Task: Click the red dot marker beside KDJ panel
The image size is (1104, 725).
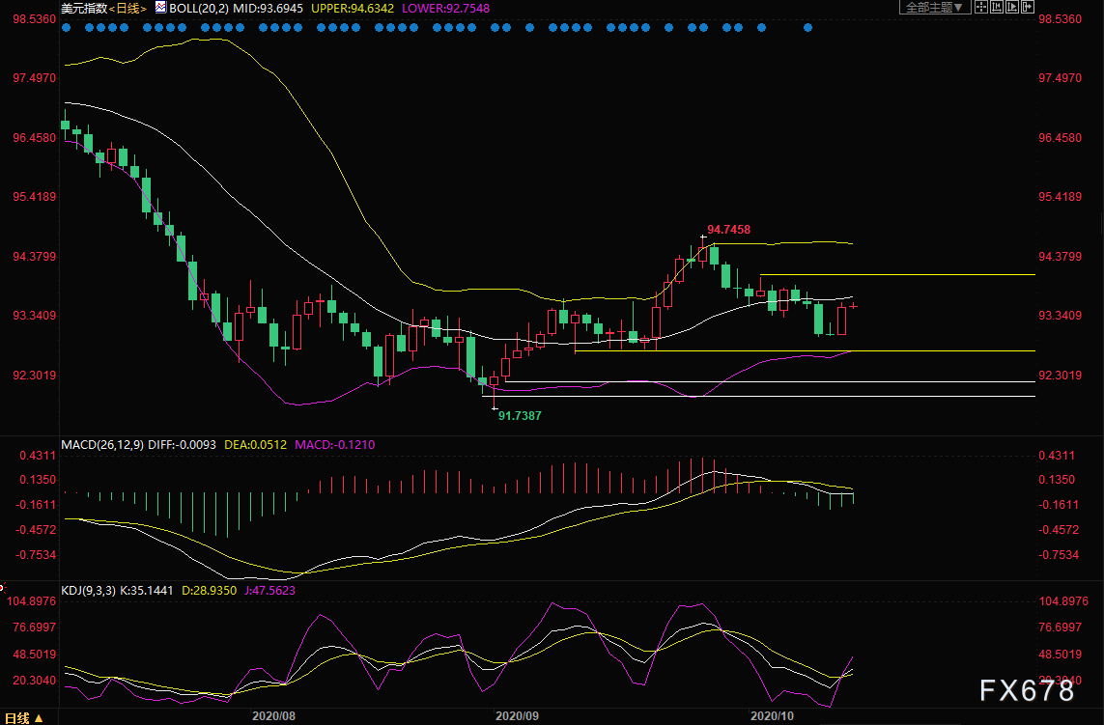Action: [3, 585]
